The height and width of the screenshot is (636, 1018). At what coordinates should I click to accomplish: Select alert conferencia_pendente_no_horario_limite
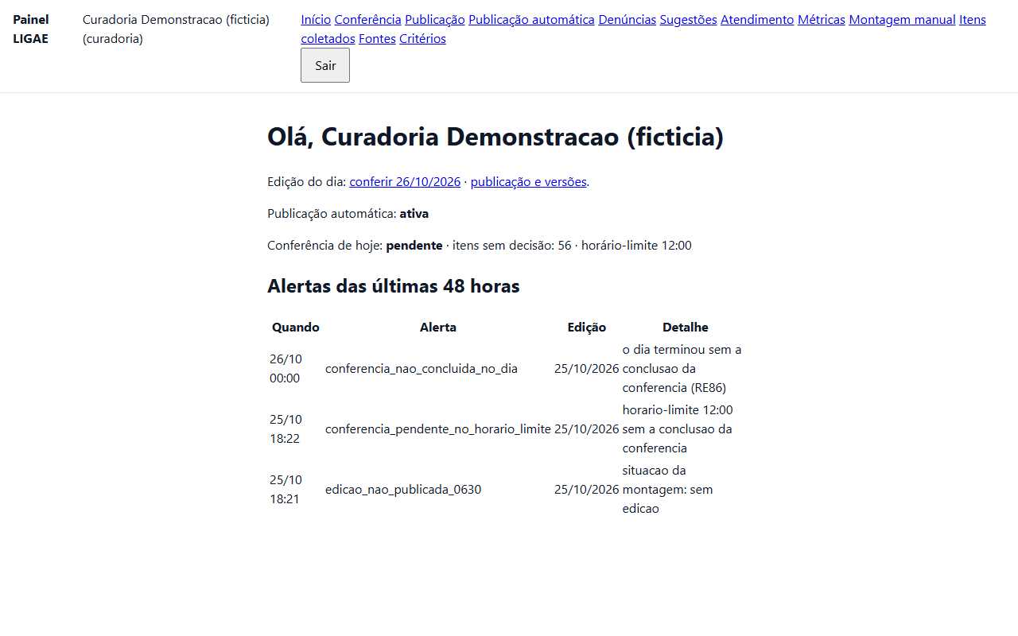[x=438, y=429]
